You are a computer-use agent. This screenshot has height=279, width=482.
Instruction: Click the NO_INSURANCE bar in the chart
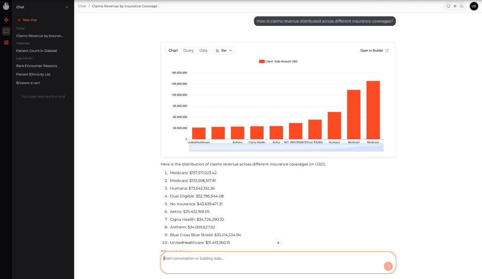tap(296, 131)
